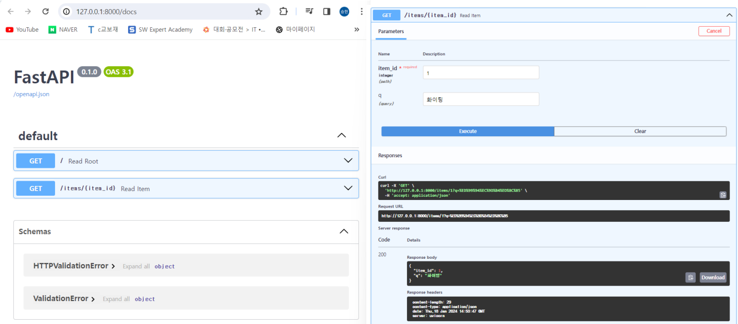Collapse the default section chevron
738x324 pixels.
[x=342, y=135]
